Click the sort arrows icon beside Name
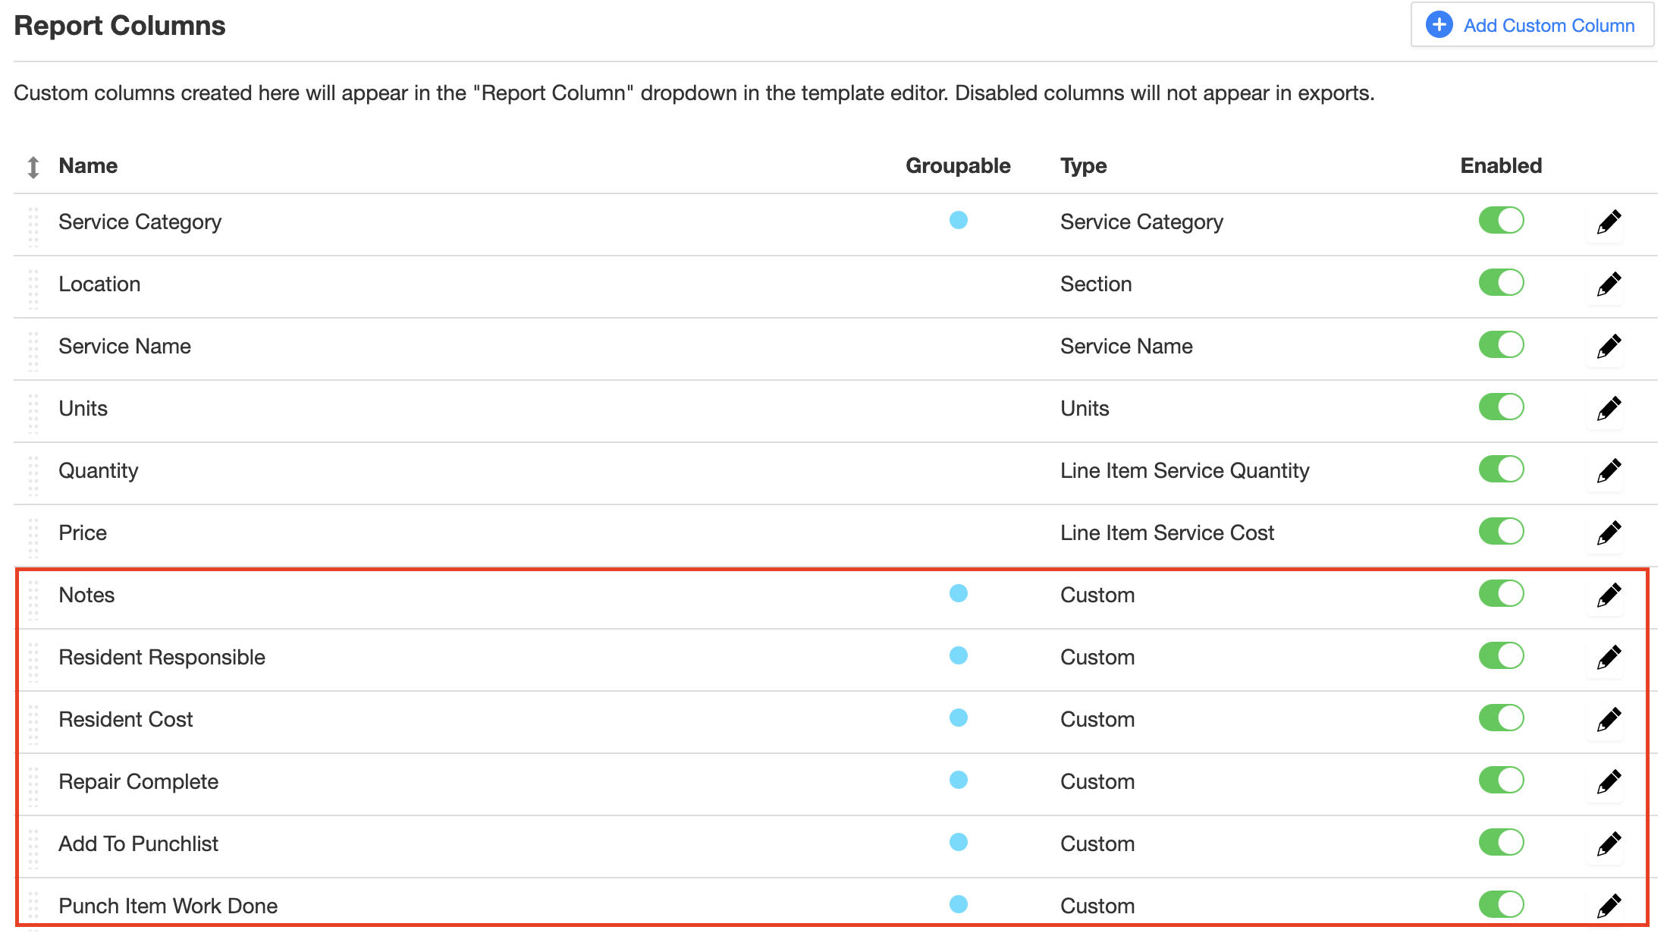Screen dimensions: 1667x933 point(33,167)
